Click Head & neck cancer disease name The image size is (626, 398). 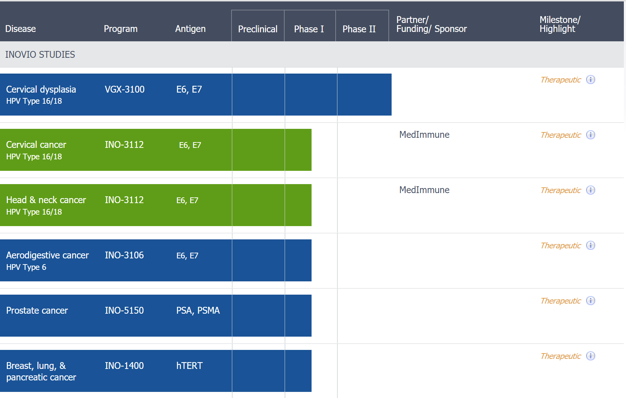coord(46,200)
